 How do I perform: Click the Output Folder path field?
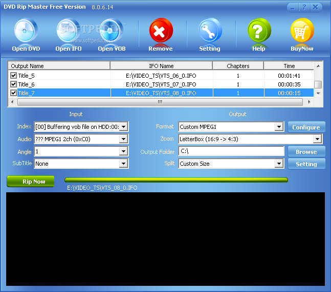[231, 151]
